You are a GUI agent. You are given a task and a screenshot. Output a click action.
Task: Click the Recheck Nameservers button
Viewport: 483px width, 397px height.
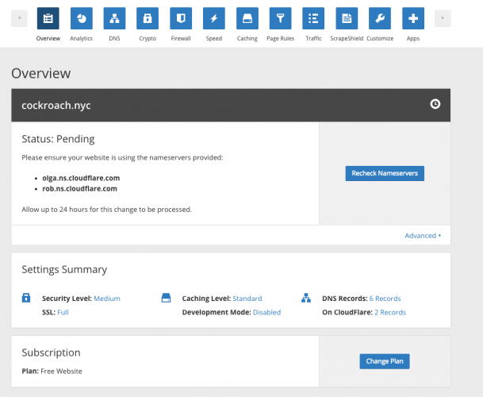(385, 173)
